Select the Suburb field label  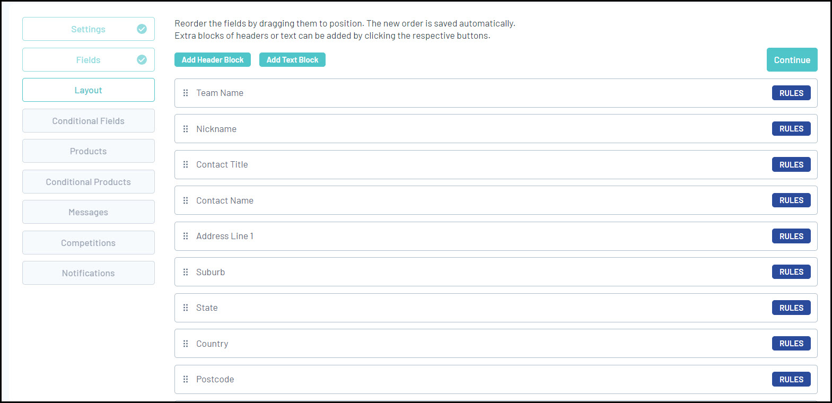(x=211, y=272)
